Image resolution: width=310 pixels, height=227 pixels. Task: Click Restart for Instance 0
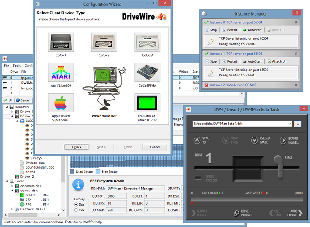point(230,30)
